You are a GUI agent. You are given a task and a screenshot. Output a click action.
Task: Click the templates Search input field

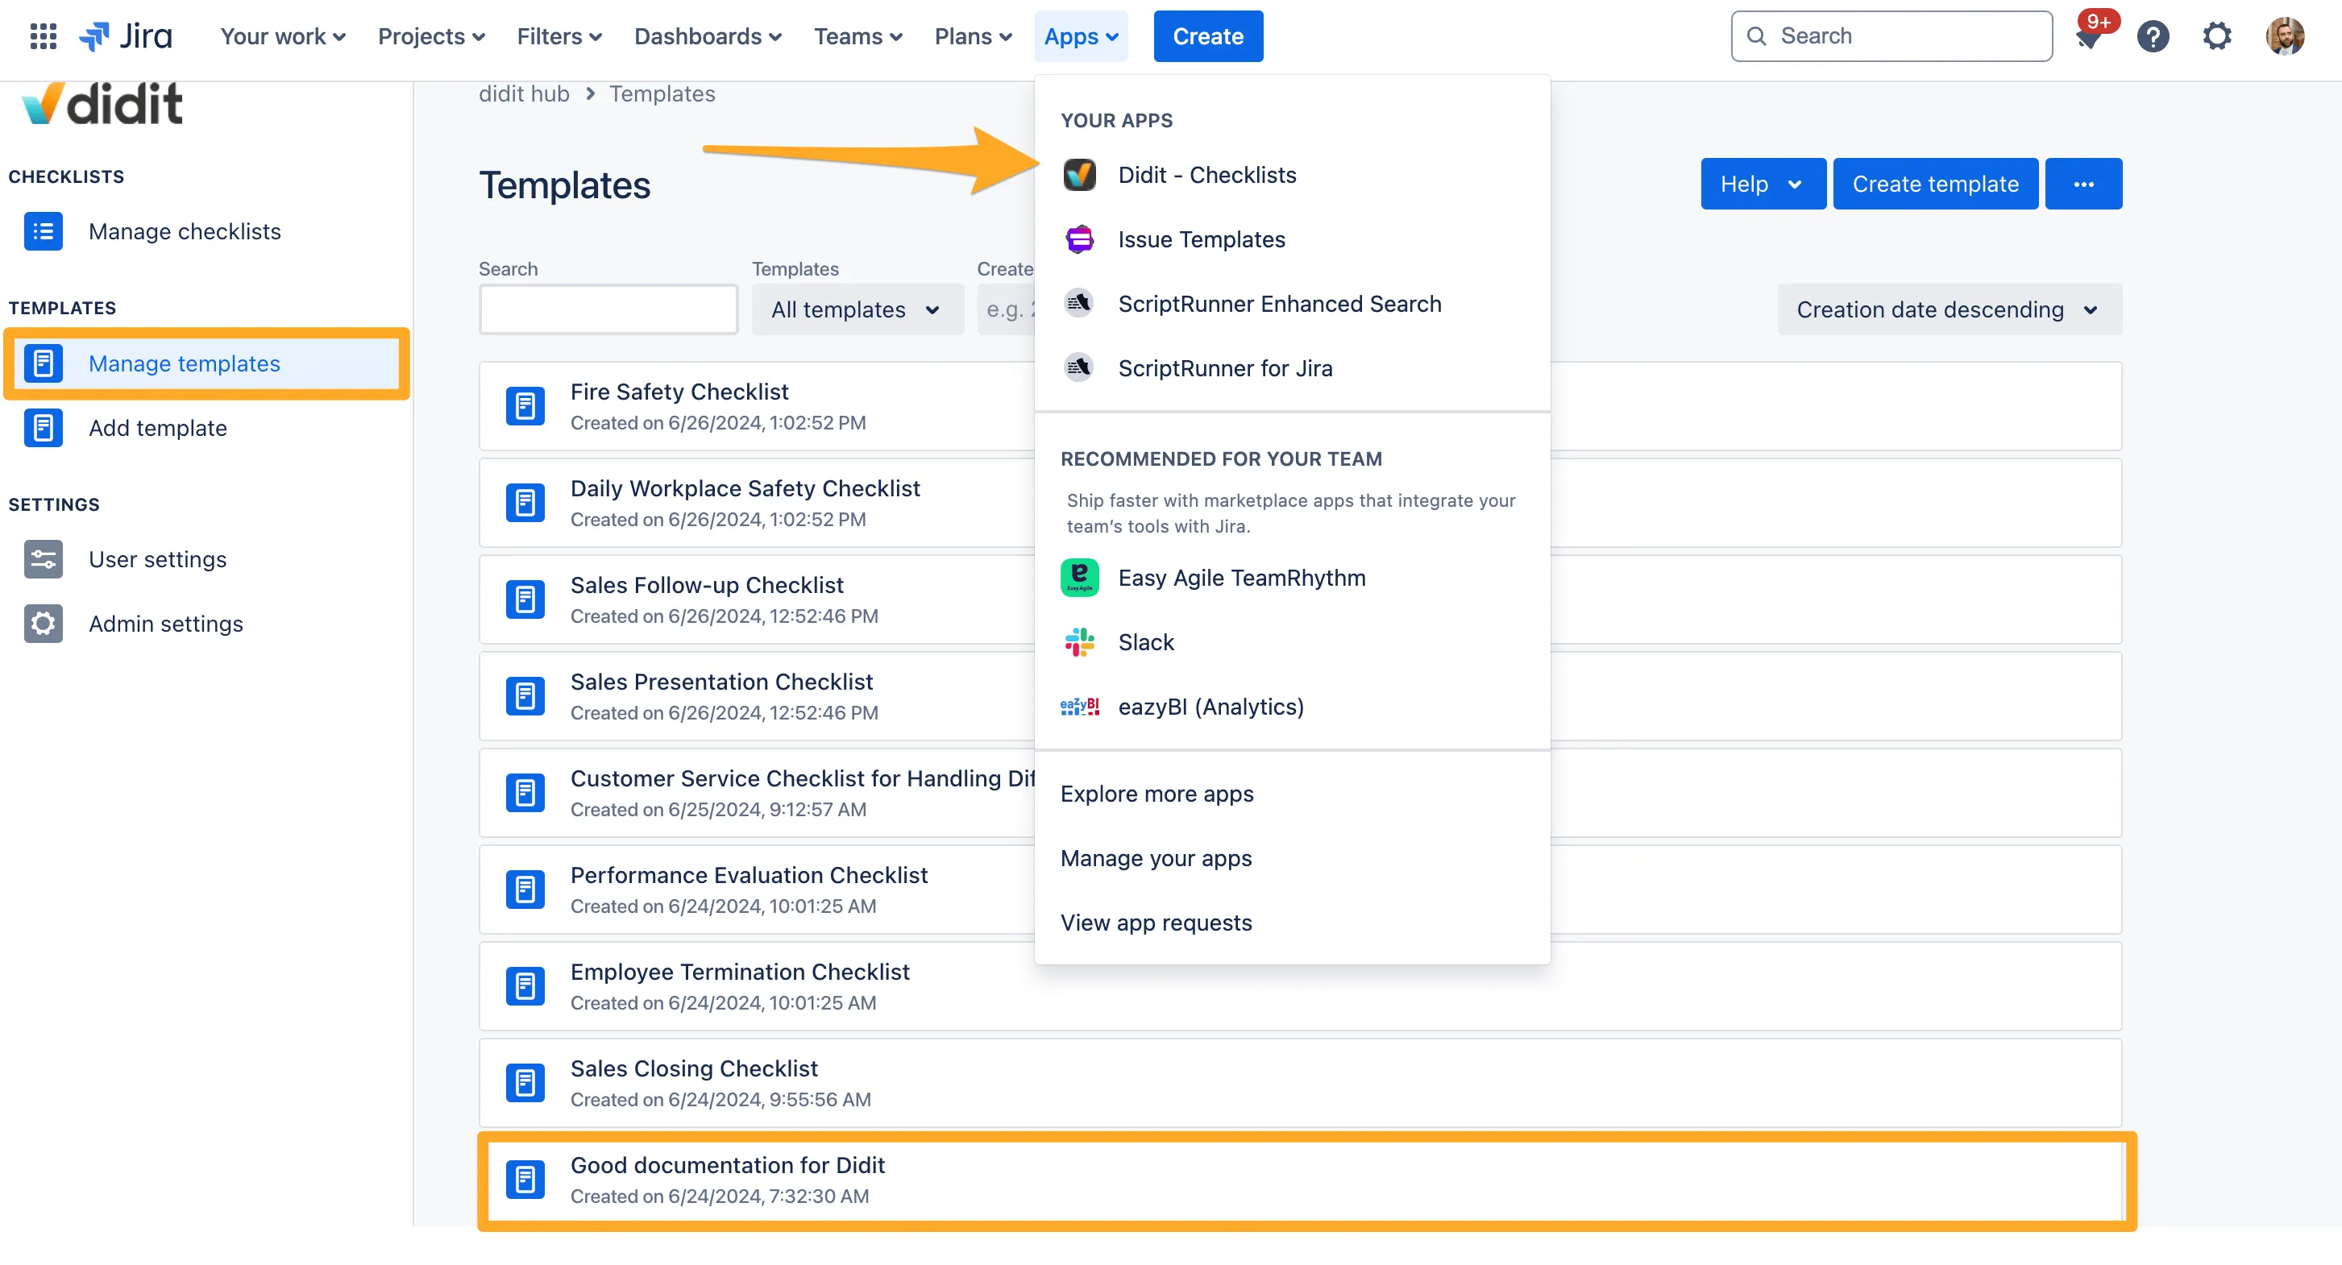pyautogui.click(x=608, y=310)
